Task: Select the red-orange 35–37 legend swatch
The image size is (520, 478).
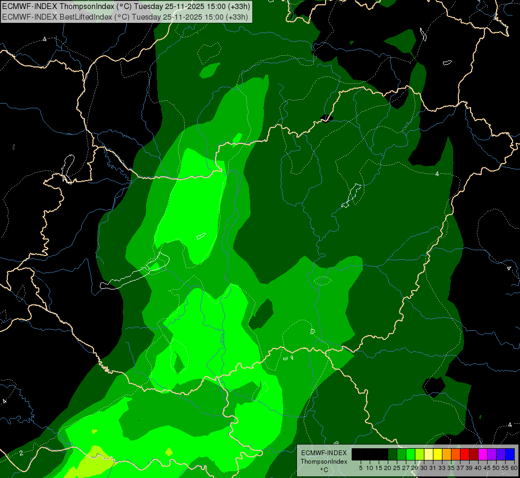Action: coord(456,454)
